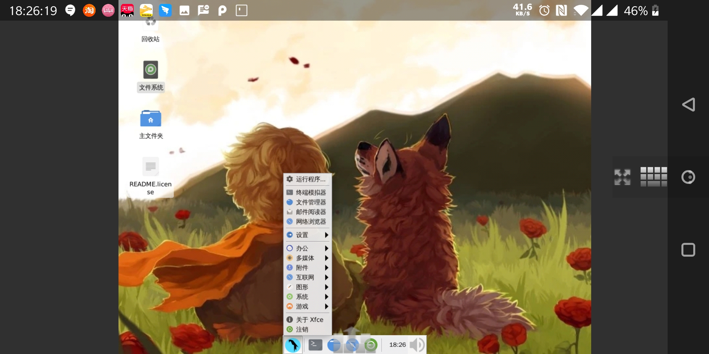Viewport: 709px width, 354px height.
Task: Expand the 游戏 submenu arrow
Action: click(x=327, y=306)
